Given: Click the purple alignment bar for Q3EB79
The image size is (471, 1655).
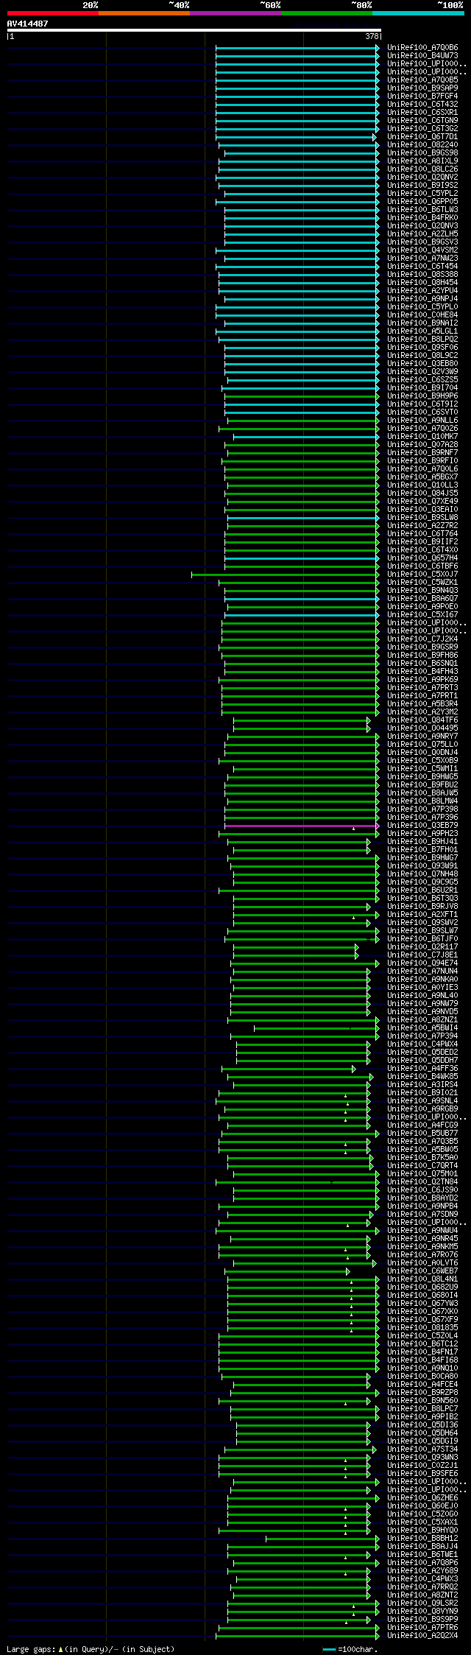Looking at the screenshot, I should coord(300,826).
